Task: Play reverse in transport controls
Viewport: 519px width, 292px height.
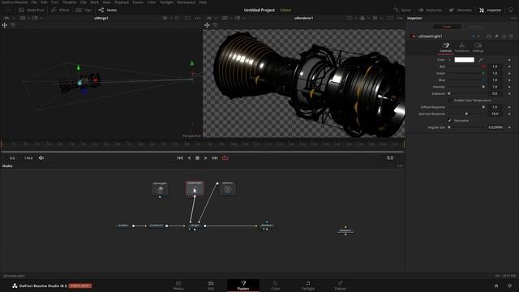Action: point(189,158)
